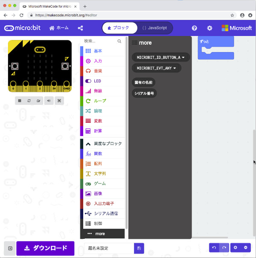The height and width of the screenshot is (258, 256).
Task: Open the シリアル通信 blocks category
Action: coord(103,214)
